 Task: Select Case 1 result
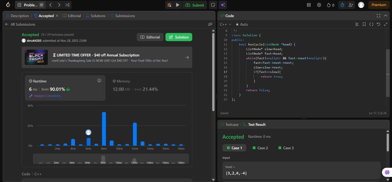point(234,148)
